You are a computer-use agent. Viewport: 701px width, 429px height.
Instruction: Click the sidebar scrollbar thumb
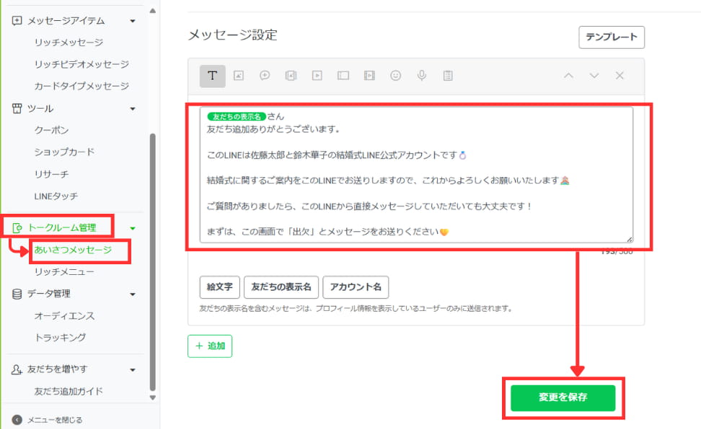[153, 262]
